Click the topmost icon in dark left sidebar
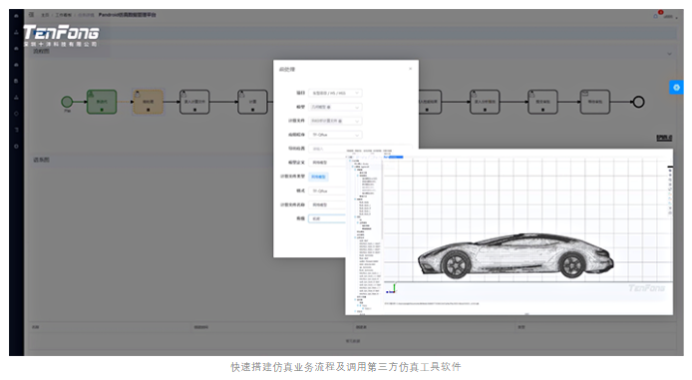 pyautogui.click(x=16, y=16)
